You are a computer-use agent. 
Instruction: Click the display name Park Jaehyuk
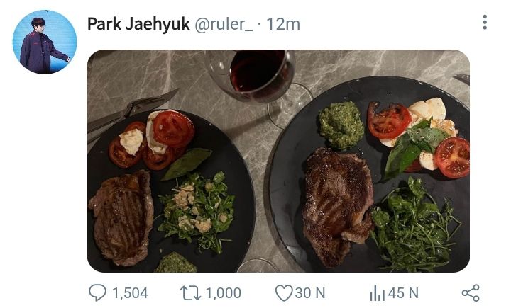click(x=138, y=24)
